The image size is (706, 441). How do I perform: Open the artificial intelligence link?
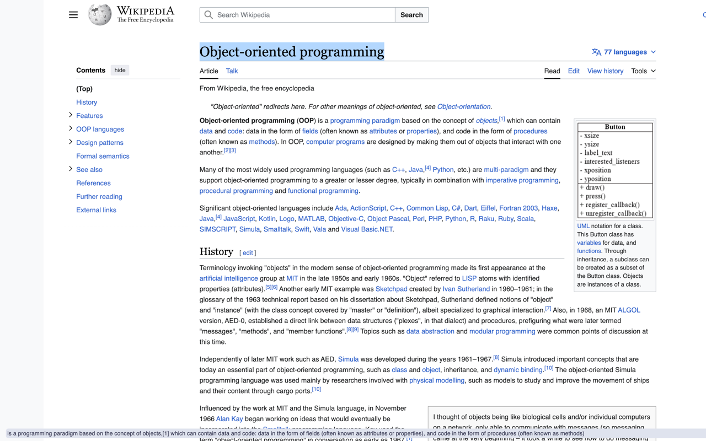pos(229,278)
